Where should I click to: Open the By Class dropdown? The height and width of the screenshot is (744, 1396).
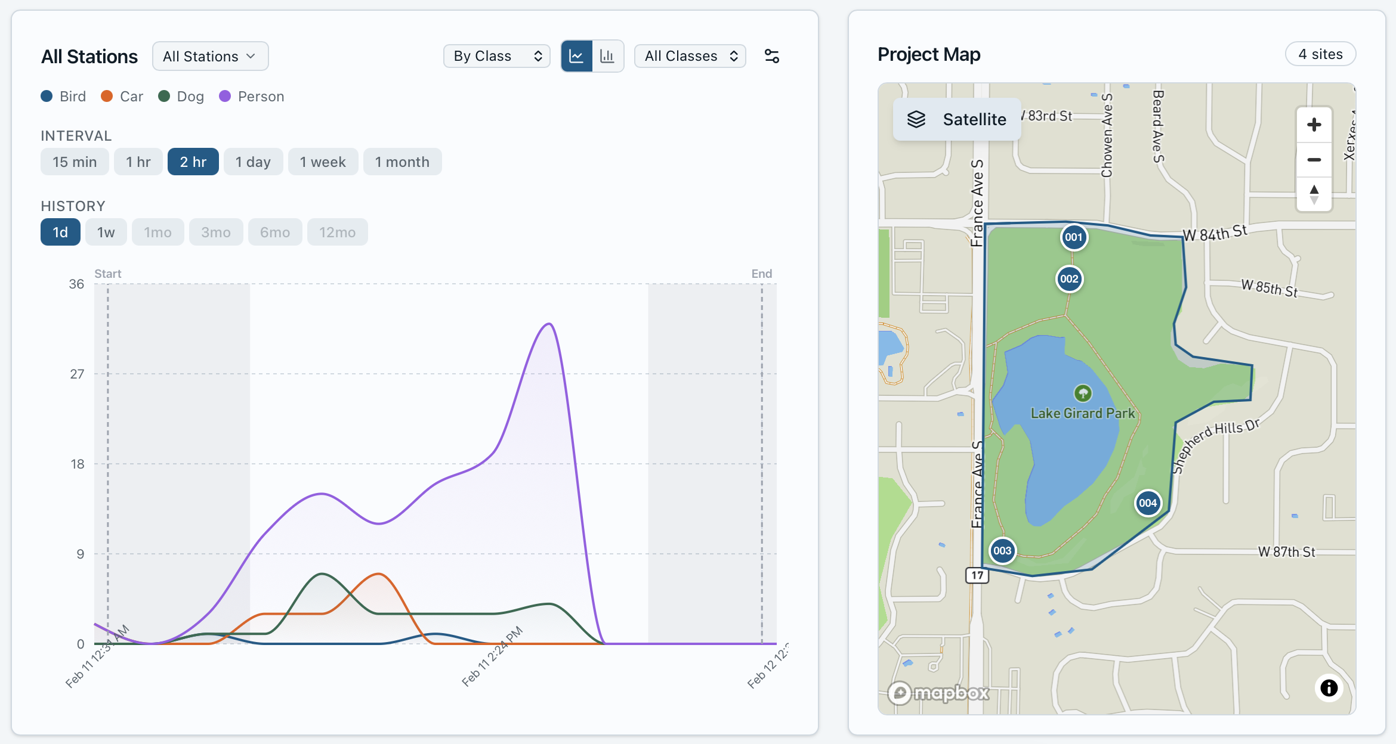496,56
